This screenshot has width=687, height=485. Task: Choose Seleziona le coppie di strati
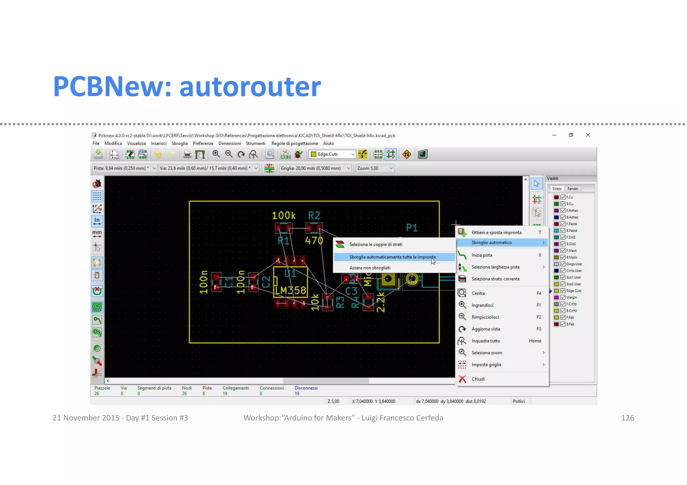click(394, 244)
